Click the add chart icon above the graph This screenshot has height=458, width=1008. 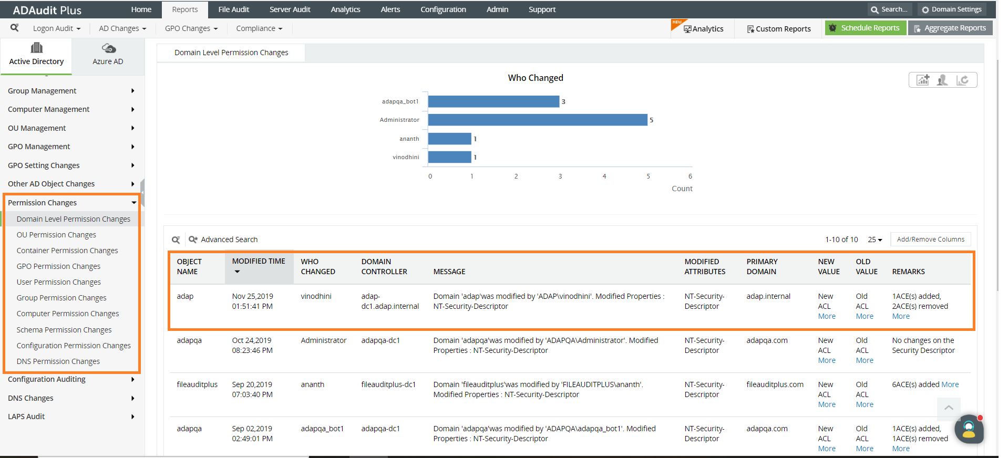(x=923, y=80)
